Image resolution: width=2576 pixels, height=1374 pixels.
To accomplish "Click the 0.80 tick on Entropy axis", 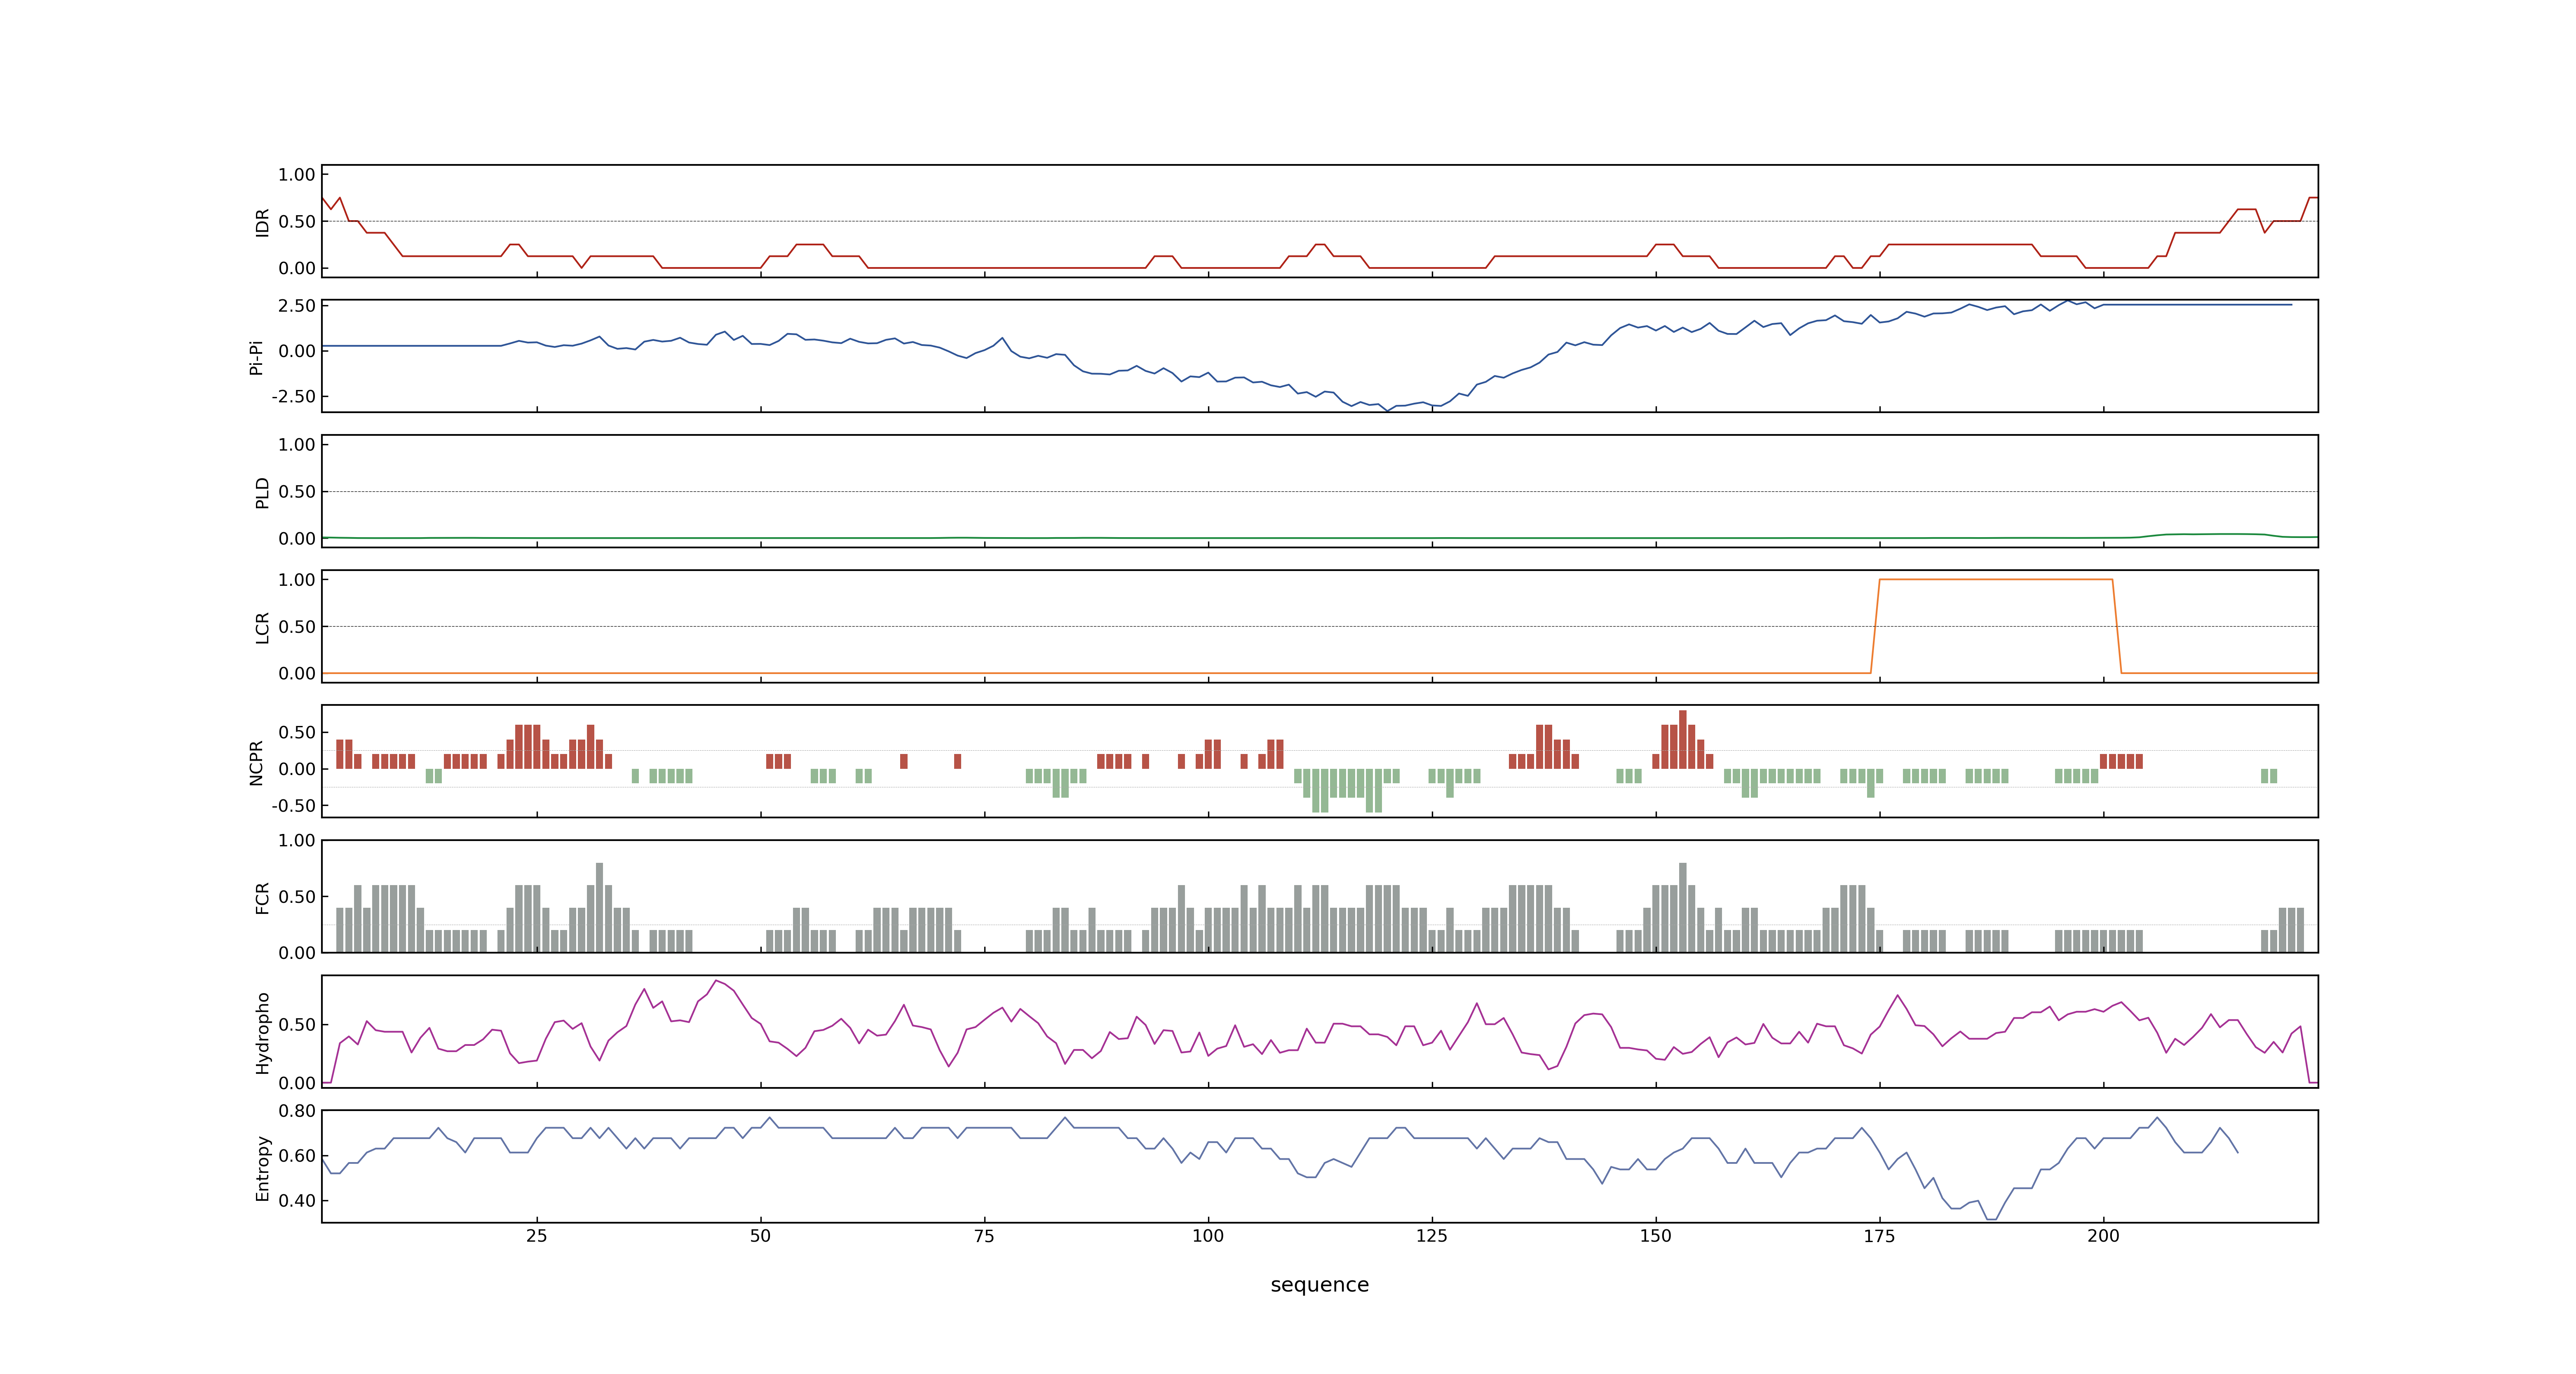I will point(297,1111).
